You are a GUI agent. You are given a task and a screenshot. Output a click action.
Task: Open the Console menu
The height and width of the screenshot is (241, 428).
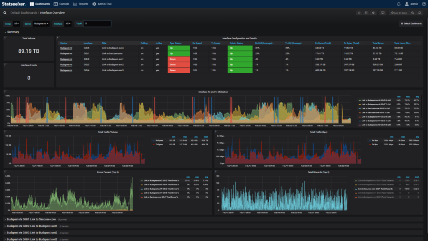(x=61, y=4)
